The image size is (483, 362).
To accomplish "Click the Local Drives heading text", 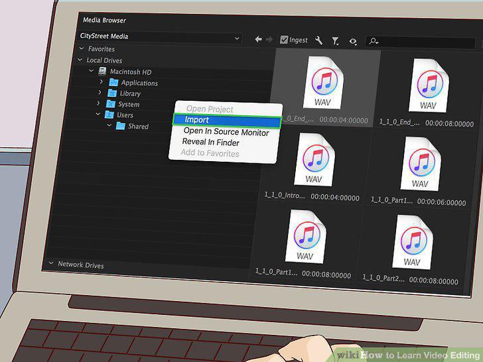I will [104, 60].
